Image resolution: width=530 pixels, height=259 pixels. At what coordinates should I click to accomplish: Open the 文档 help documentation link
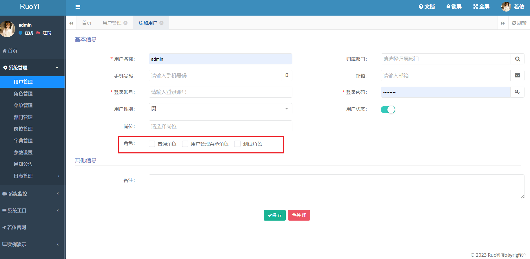coord(427,7)
